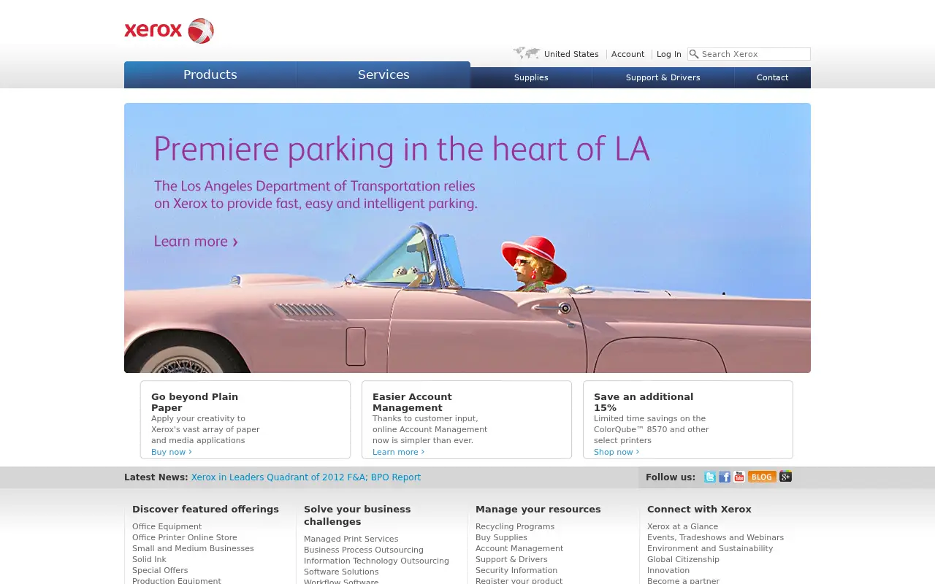Open Environment and Sustainability link
Screen dimensions: 935x584
[710, 548]
